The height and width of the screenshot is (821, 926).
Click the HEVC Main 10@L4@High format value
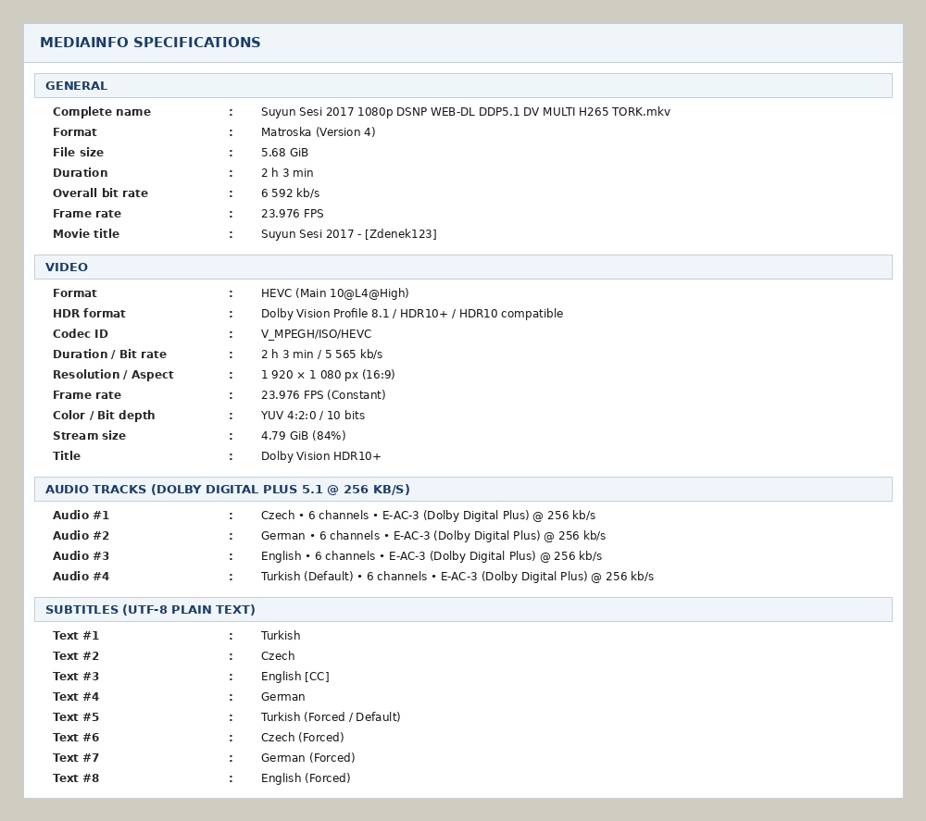[335, 293]
